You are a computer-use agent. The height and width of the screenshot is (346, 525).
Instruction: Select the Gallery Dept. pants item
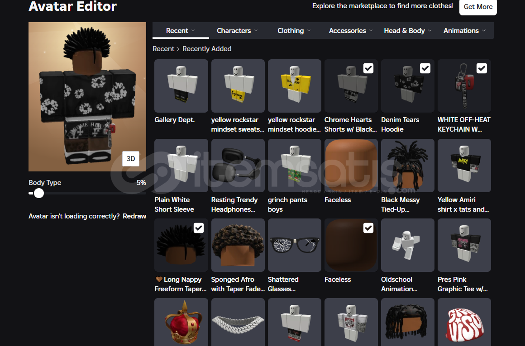(x=181, y=86)
